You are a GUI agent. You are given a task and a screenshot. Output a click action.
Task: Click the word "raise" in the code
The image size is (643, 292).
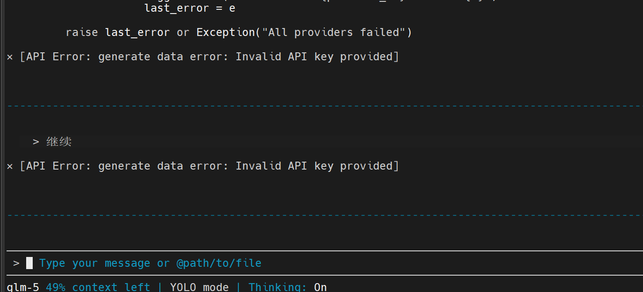[82, 33]
